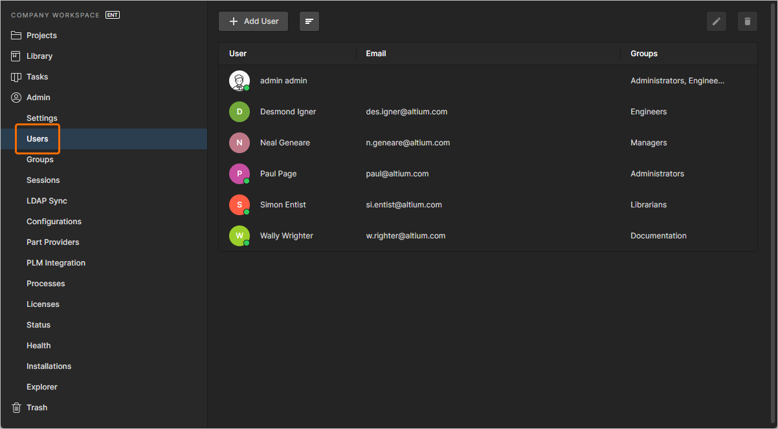Viewport: 778px width, 429px height.
Task: Switch to the Groups admin page
Action: coord(39,159)
